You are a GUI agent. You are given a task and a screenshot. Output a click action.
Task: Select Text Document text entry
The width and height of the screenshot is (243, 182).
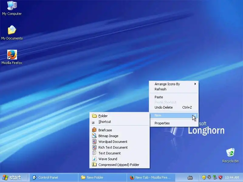pos(110,153)
